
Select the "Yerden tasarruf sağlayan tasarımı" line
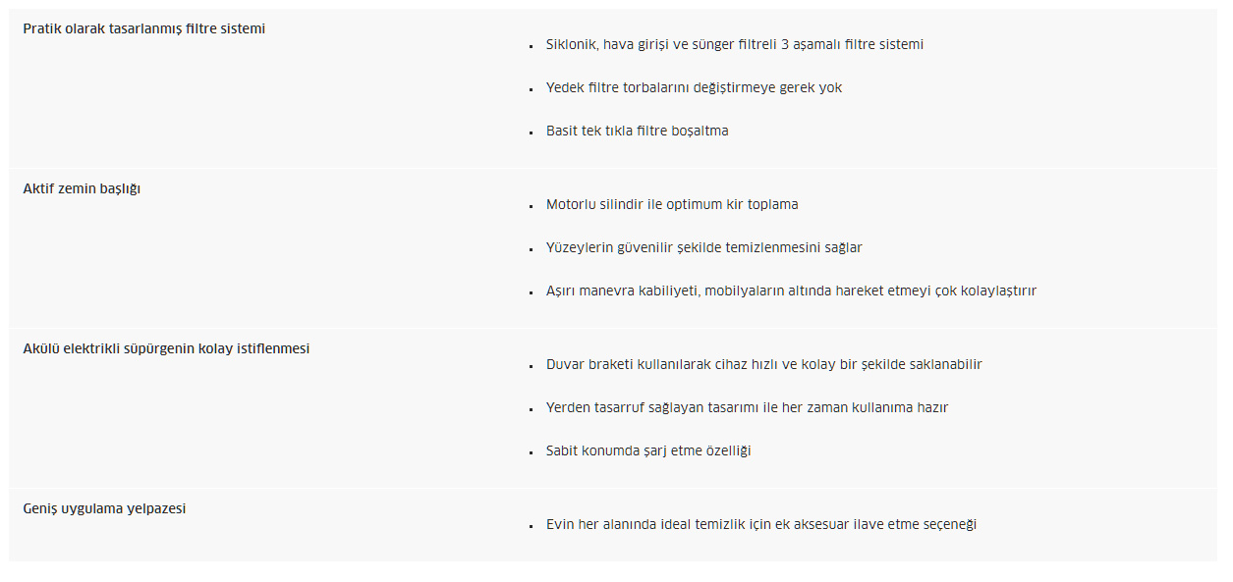click(x=747, y=407)
